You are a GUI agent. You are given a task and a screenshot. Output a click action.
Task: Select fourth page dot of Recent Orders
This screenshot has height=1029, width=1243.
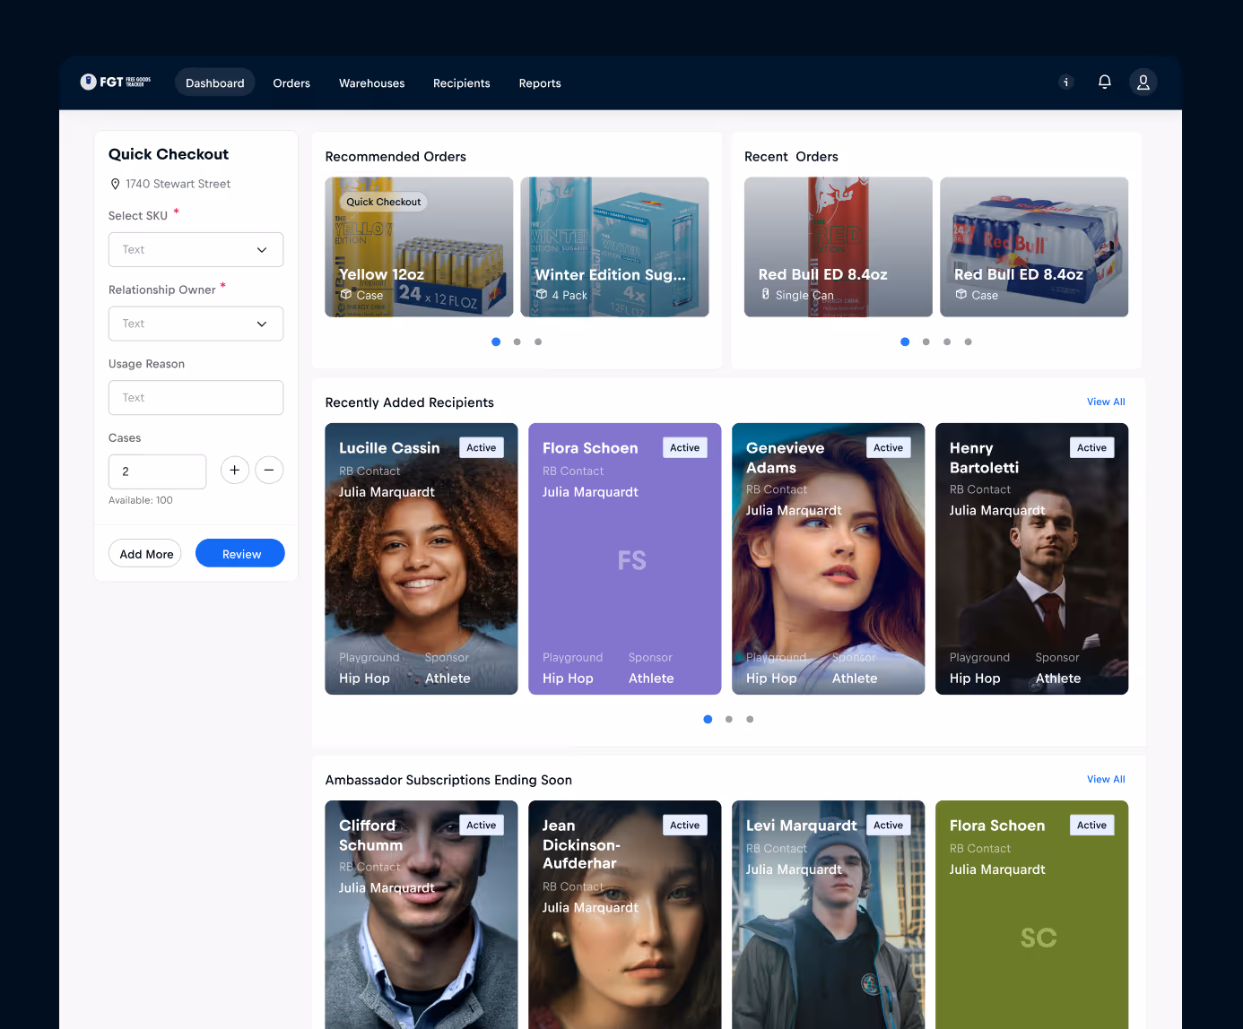point(969,342)
